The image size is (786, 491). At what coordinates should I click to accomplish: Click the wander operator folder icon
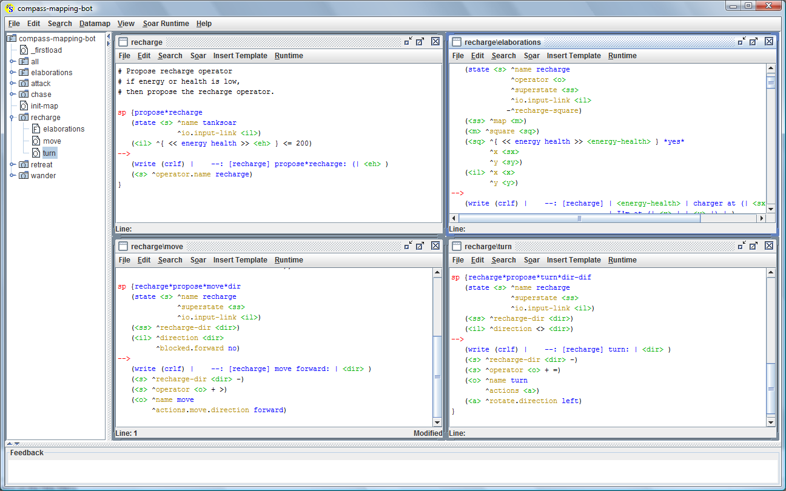[24, 176]
